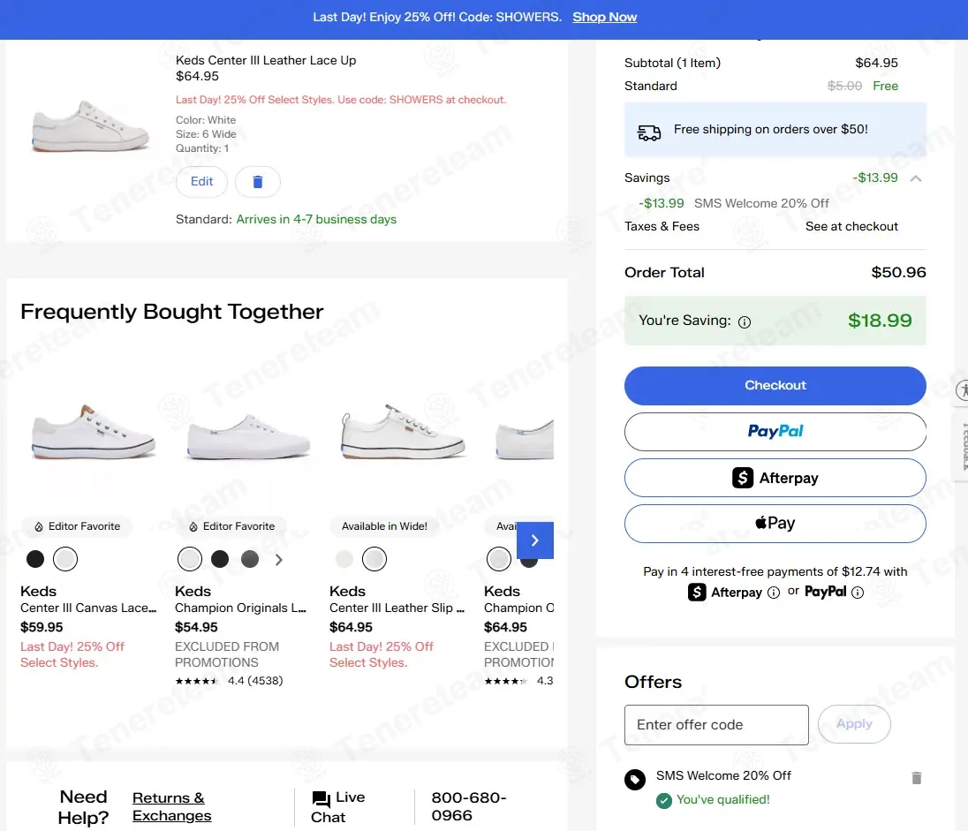
Task: Delete the Keds item with trash icon
Action: [x=257, y=182]
